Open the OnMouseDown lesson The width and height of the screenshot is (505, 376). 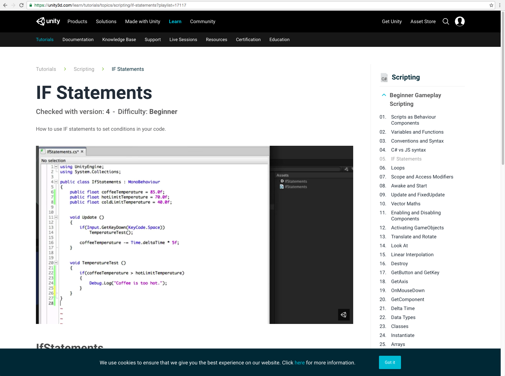click(408, 290)
